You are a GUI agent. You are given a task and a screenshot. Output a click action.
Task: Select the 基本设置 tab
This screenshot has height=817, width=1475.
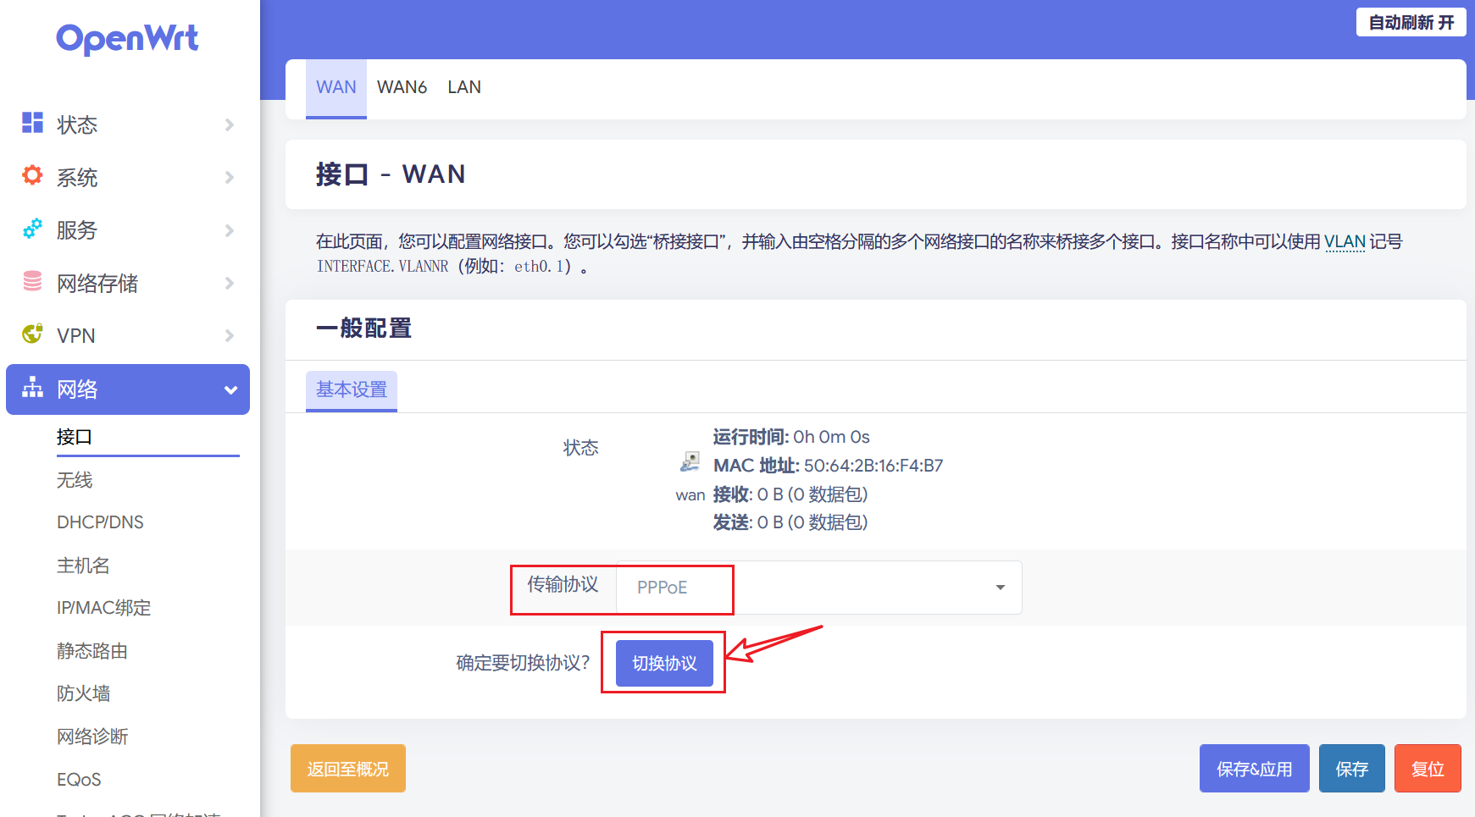click(x=352, y=390)
